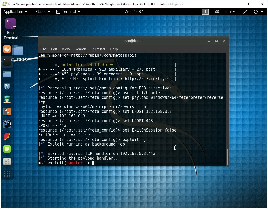Click the Wed 15:37 clock
This screenshot has width=268, height=209.
click(134, 12)
